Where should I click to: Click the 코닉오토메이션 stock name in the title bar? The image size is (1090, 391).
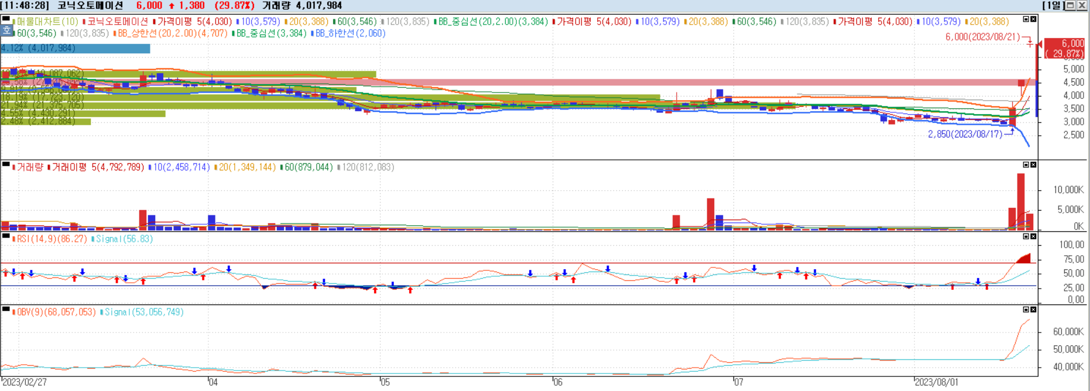[90, 5]
